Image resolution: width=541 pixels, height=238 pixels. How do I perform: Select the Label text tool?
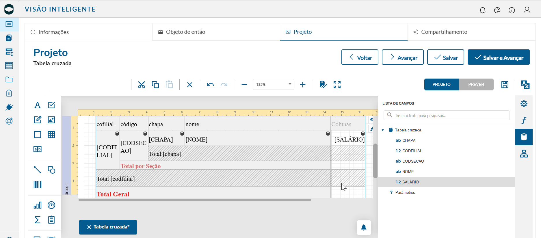click(x=38, y=105)
